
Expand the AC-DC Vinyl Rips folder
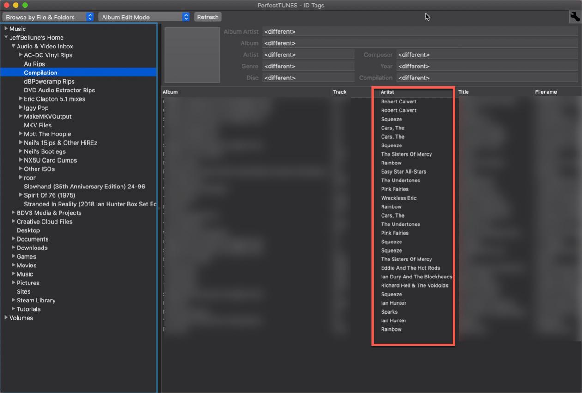tap(21, 55)
